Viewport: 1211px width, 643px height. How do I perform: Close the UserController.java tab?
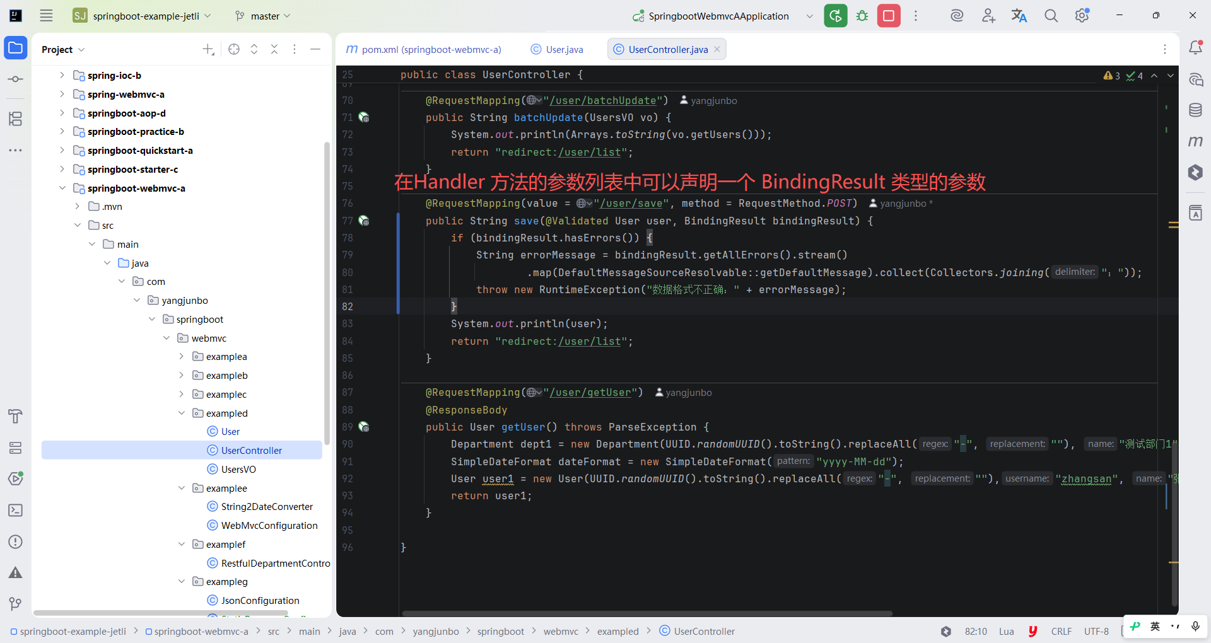click(x=717, y=49)
